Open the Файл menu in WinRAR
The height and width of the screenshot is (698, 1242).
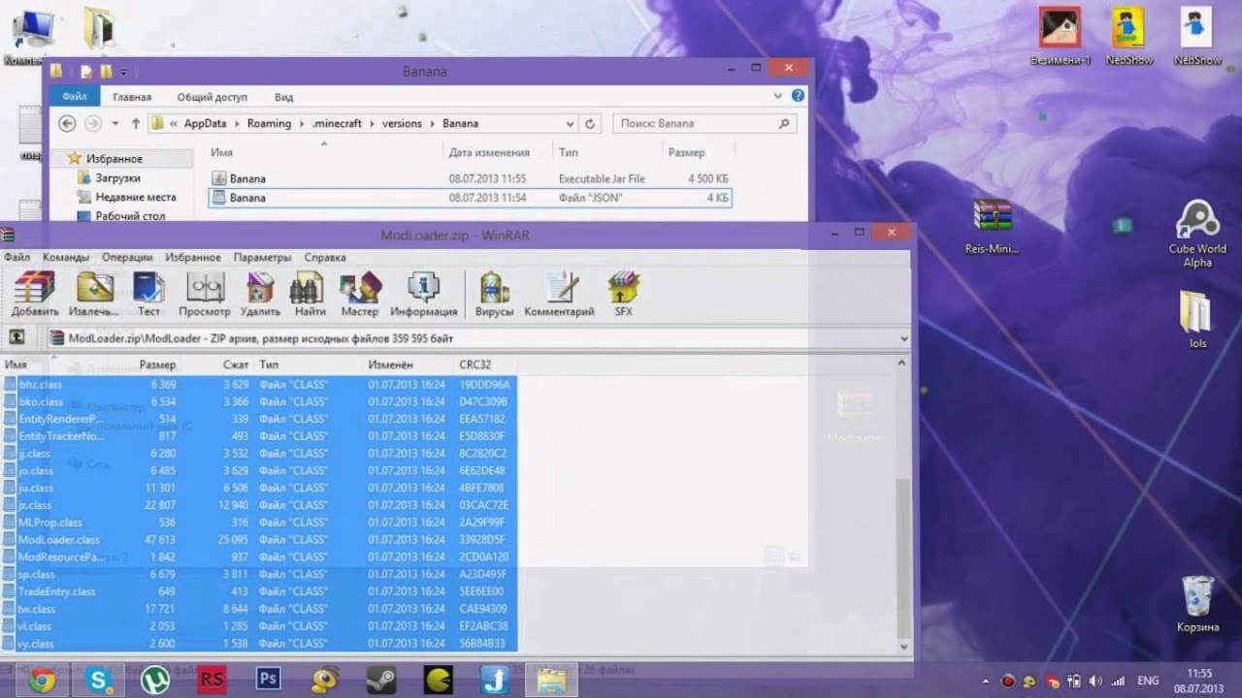pos(16,258)
